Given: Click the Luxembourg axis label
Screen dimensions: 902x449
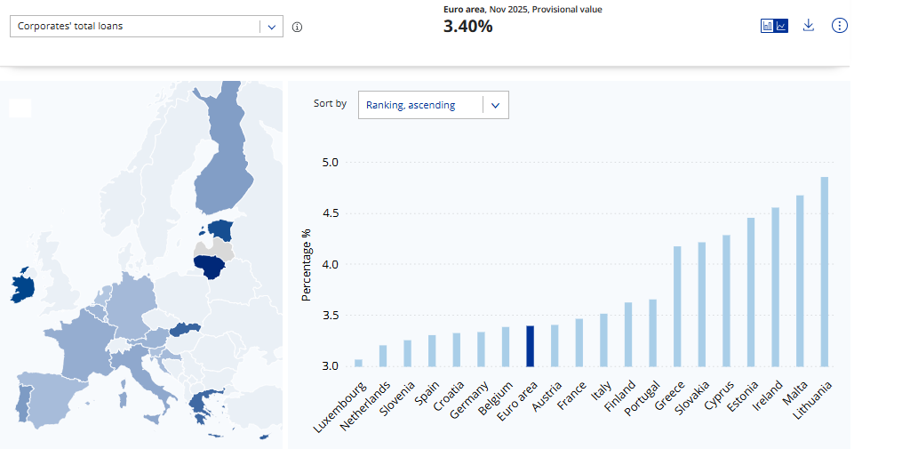Looking at the screenshot, I should coord(339,408).
